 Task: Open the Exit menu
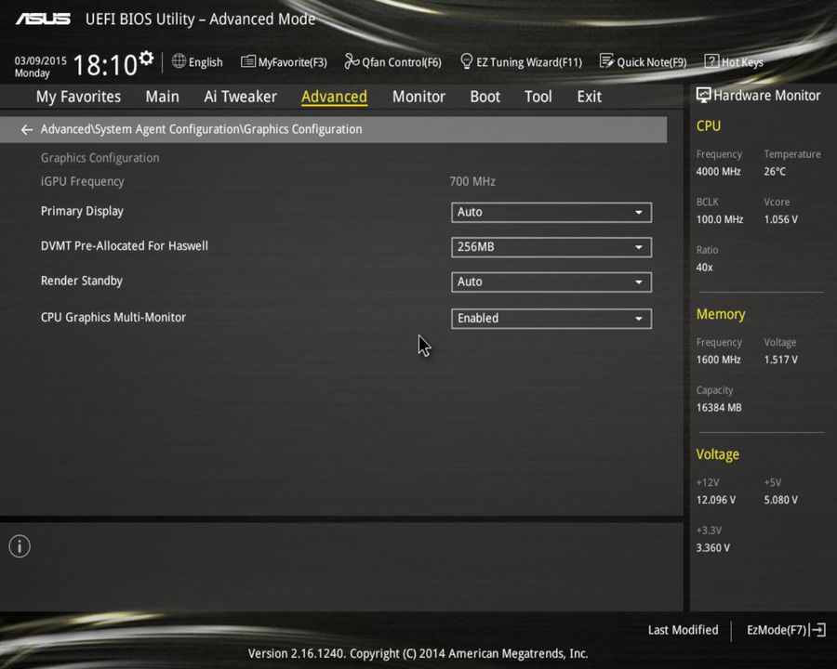pyautogui.click(x=589, y=96)
